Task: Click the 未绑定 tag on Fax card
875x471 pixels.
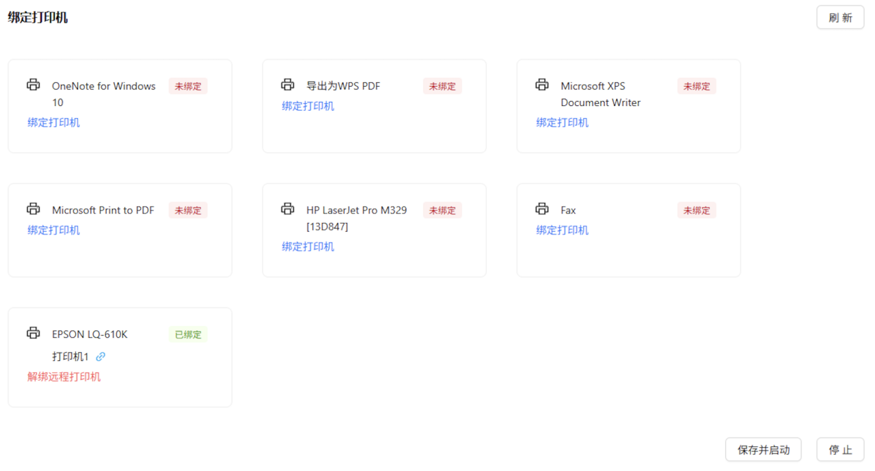Action: coord(697,211)
